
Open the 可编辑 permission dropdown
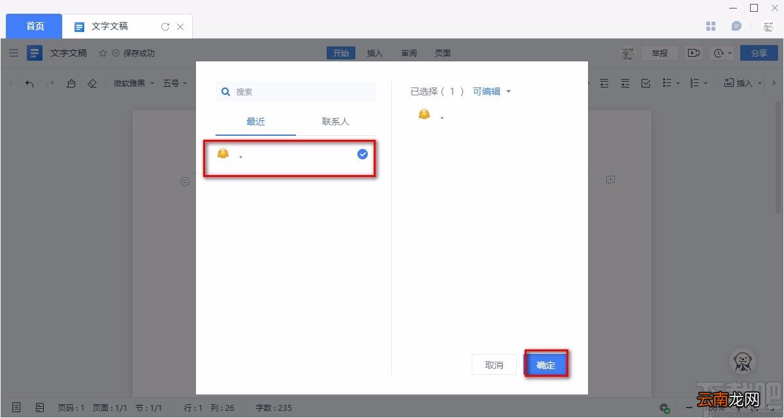492,91
